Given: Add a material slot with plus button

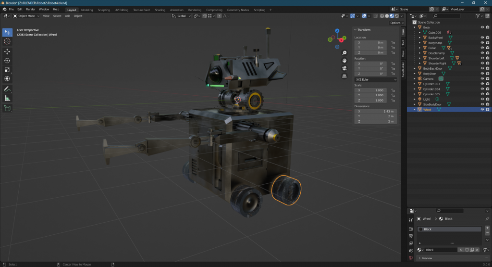Looking at the screenshot, I should coord(487,228).
